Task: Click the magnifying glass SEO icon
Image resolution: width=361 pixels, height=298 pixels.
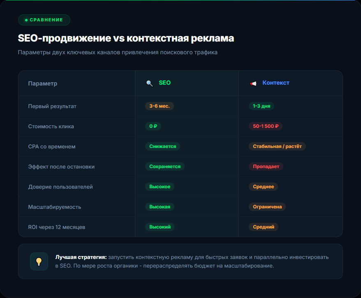Action: pyautogui.click(x=149, y=83)
